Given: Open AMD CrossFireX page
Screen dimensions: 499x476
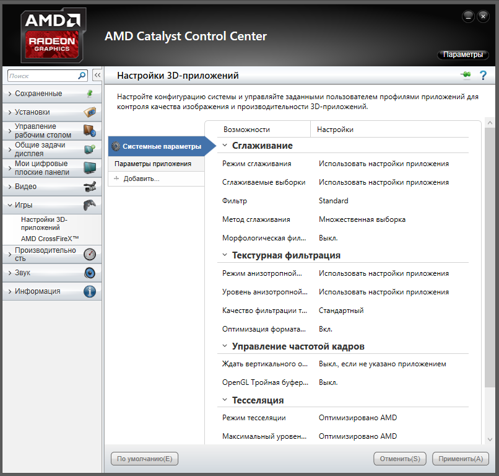Looking at the screenshot, I should [50, 239].
